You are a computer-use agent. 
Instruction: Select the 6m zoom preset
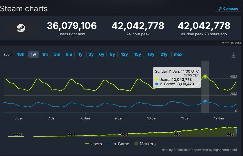pyautogui.click(x=69, y=54)
